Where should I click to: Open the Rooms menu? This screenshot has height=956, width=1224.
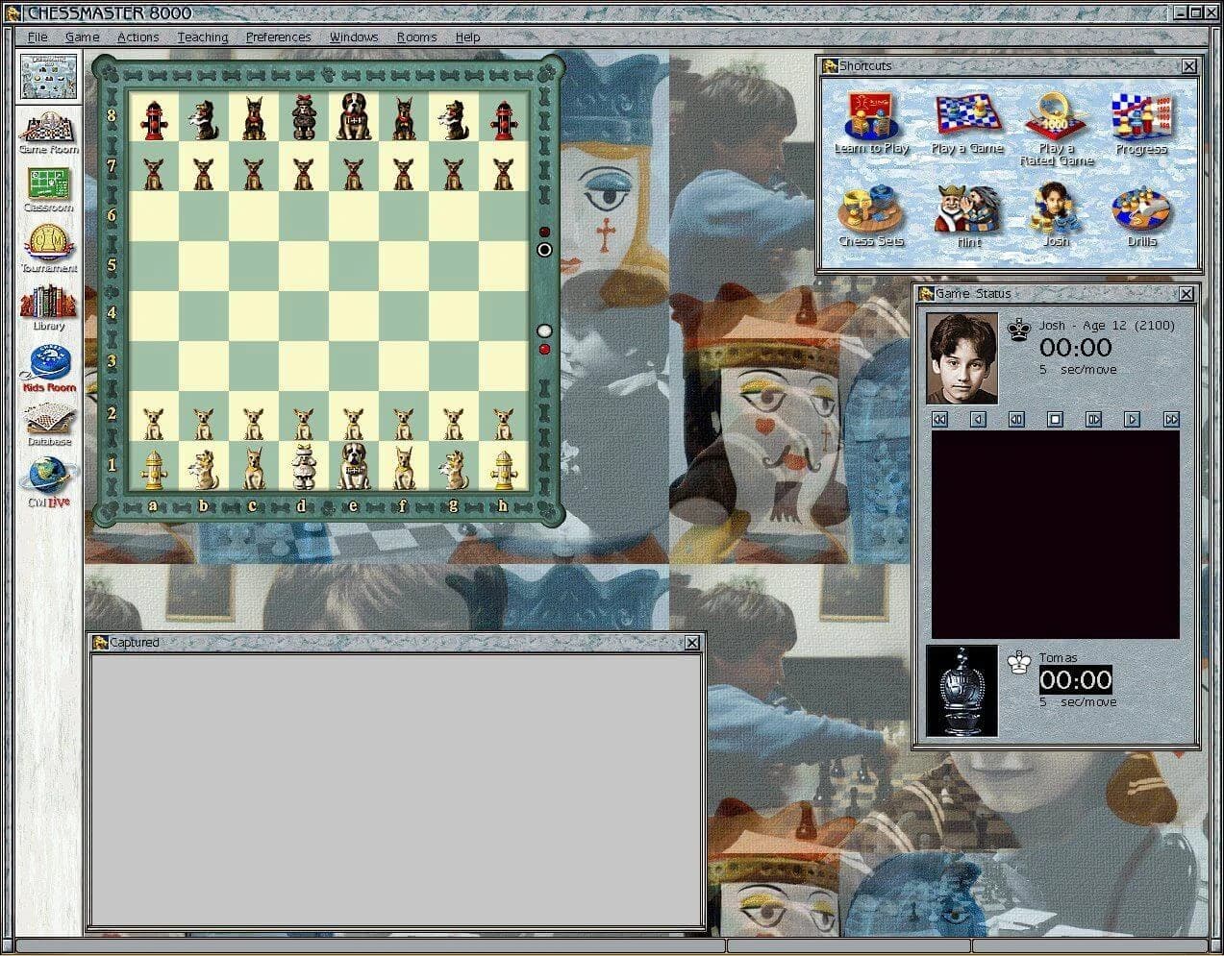(415, 37)
